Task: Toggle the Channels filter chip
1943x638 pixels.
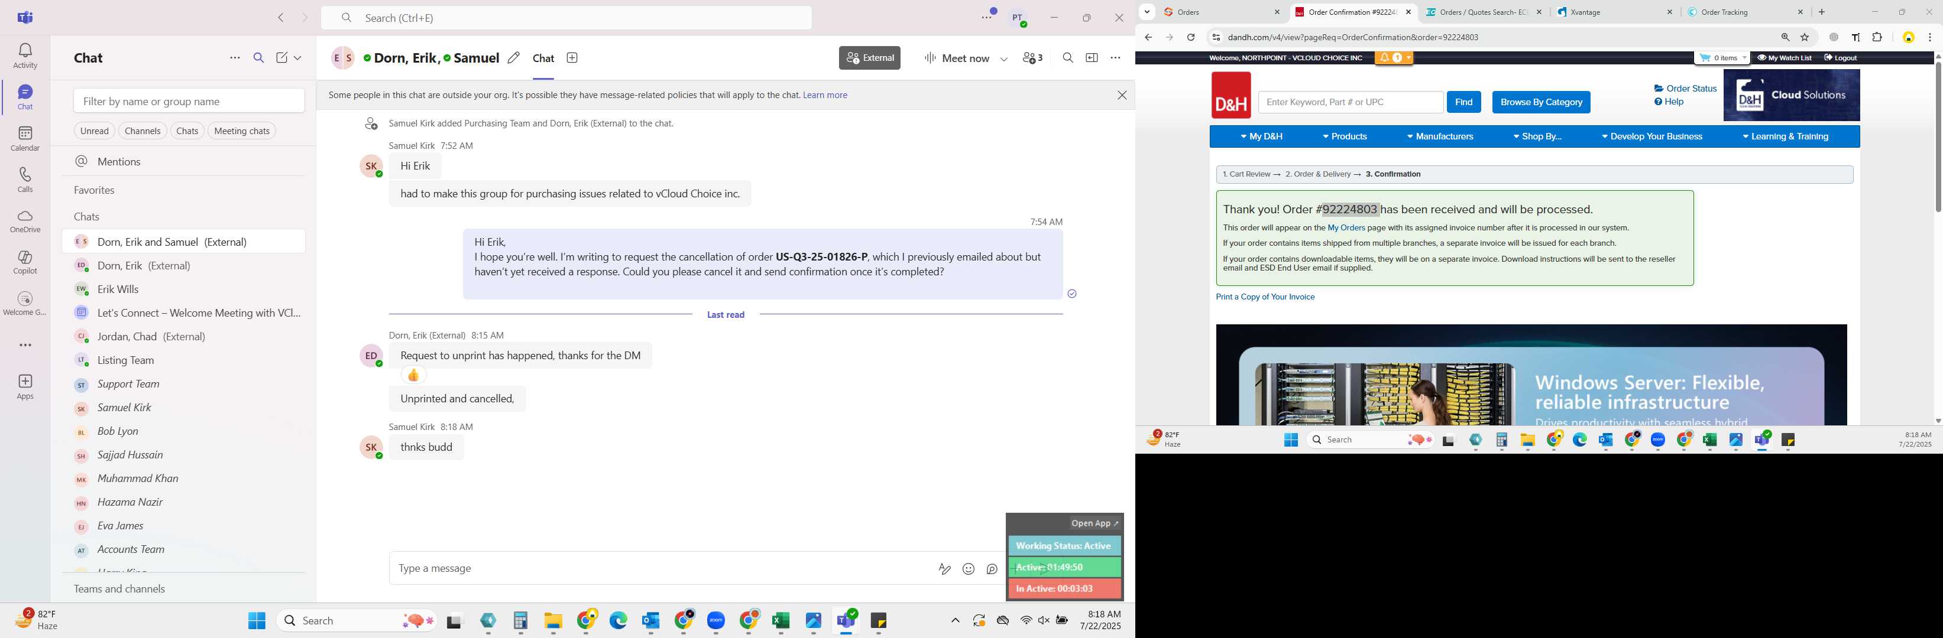Action: pos(143,131)
